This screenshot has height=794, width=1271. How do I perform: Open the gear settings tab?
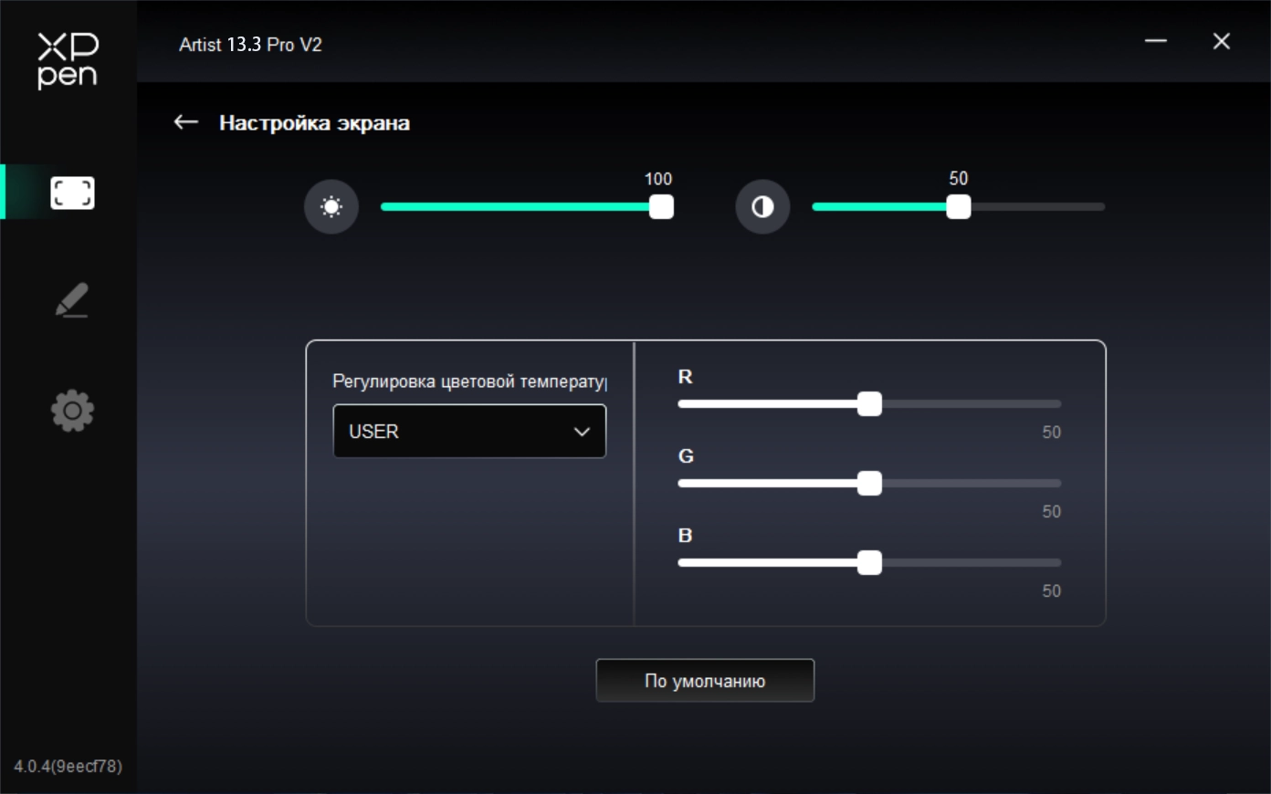pyautogui.click(x=72, y=411)
